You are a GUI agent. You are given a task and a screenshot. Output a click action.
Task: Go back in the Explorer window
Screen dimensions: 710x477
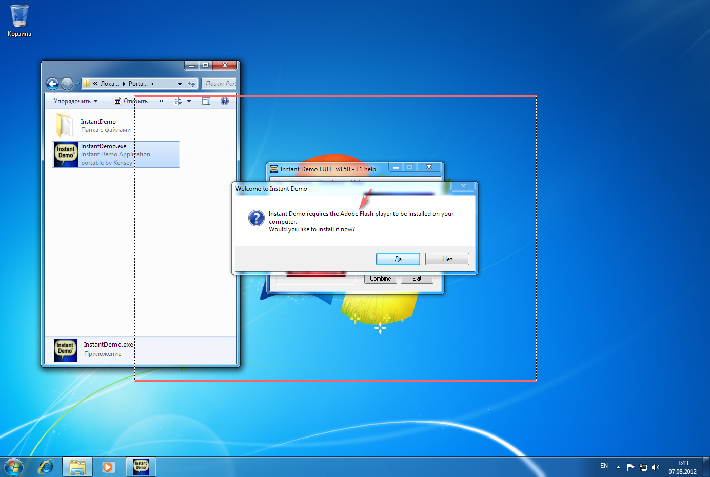[52, 84]
